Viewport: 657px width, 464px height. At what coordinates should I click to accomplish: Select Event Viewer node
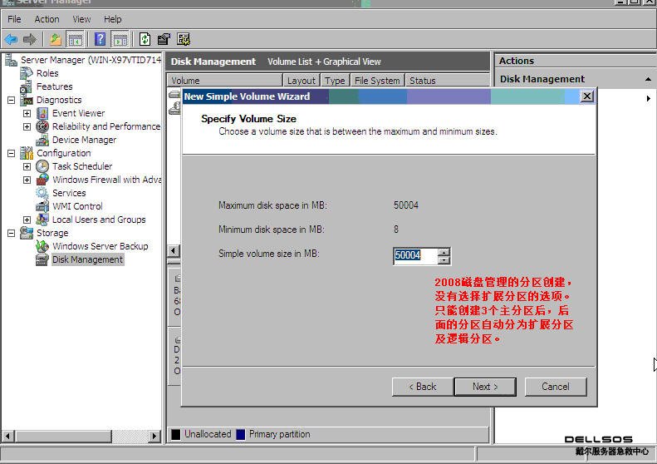(x=78, y=113)
